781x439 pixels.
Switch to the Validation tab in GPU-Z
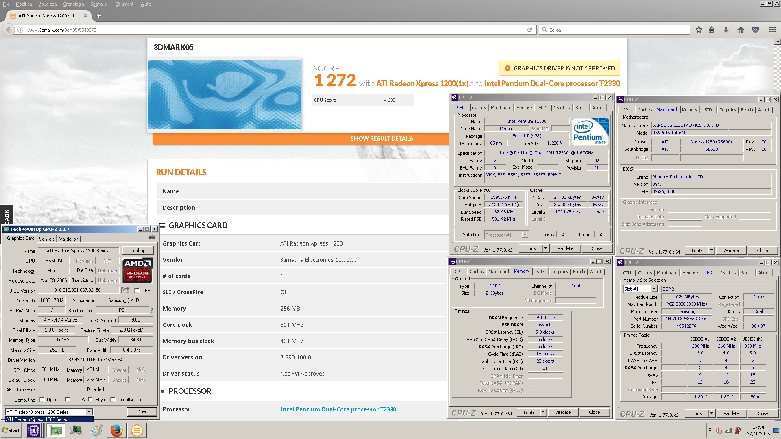69,239
